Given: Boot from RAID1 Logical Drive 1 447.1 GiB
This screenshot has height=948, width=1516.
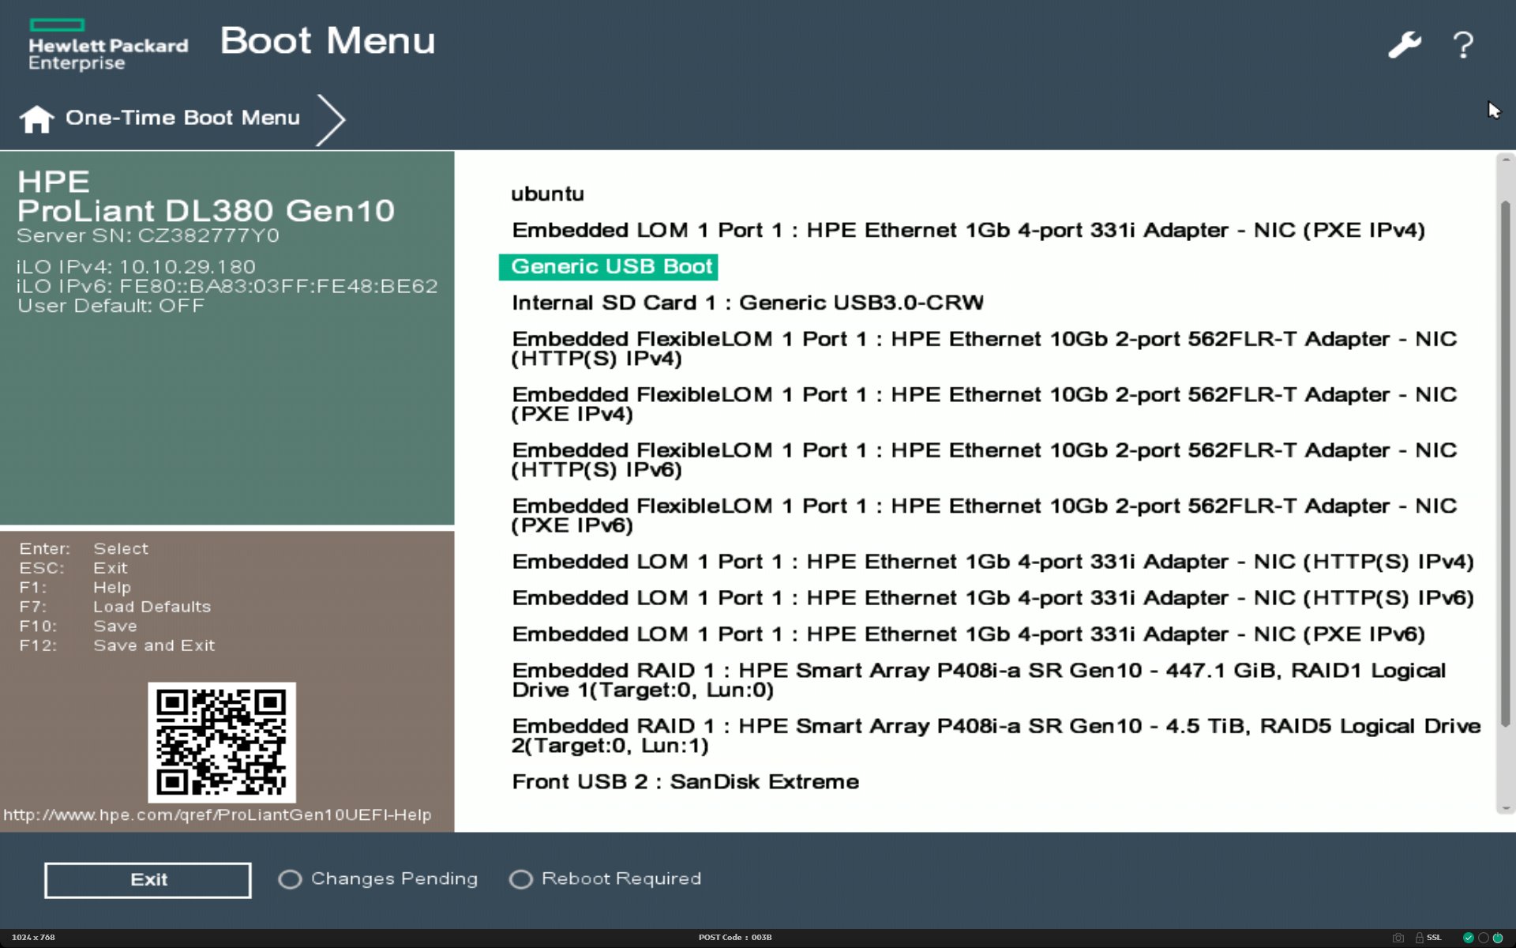Looking at the screenshot, I should tap(978, 680).
